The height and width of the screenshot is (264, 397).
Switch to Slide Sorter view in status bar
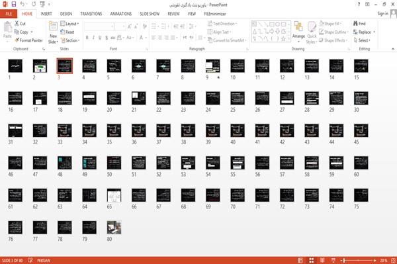click(x=312, y=260)
